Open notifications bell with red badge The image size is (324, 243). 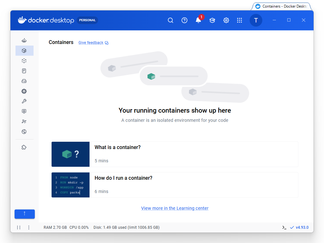pos(199,20)
